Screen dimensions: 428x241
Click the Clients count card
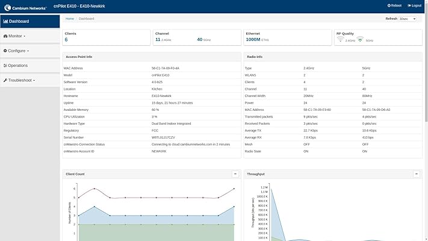point(106,37)
